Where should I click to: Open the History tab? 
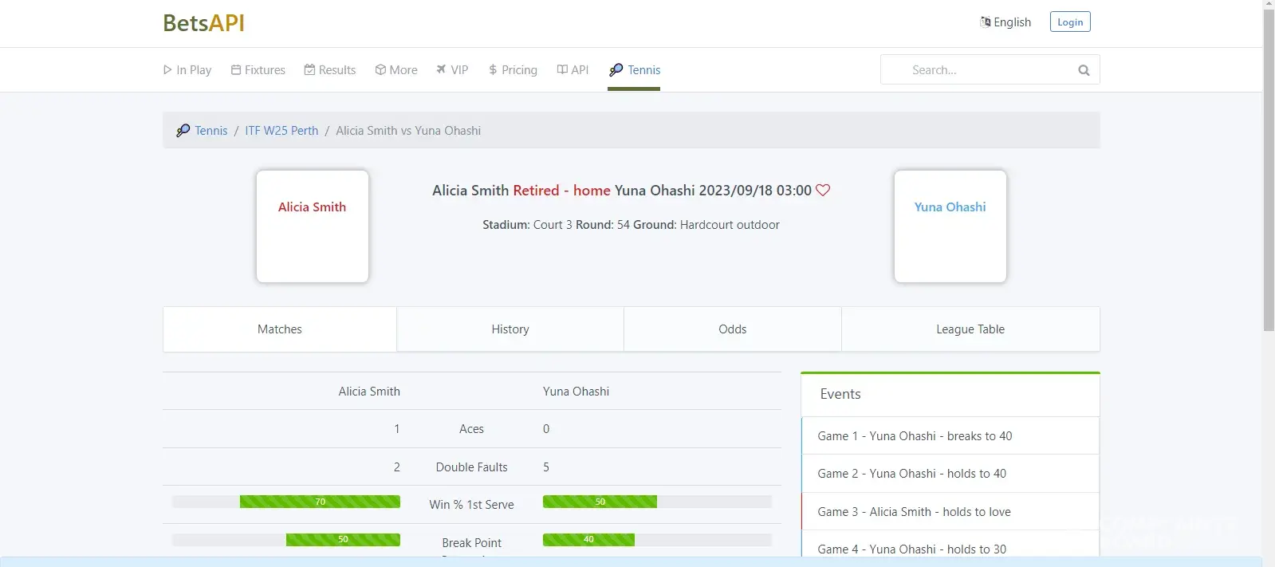tap(510, 329)
